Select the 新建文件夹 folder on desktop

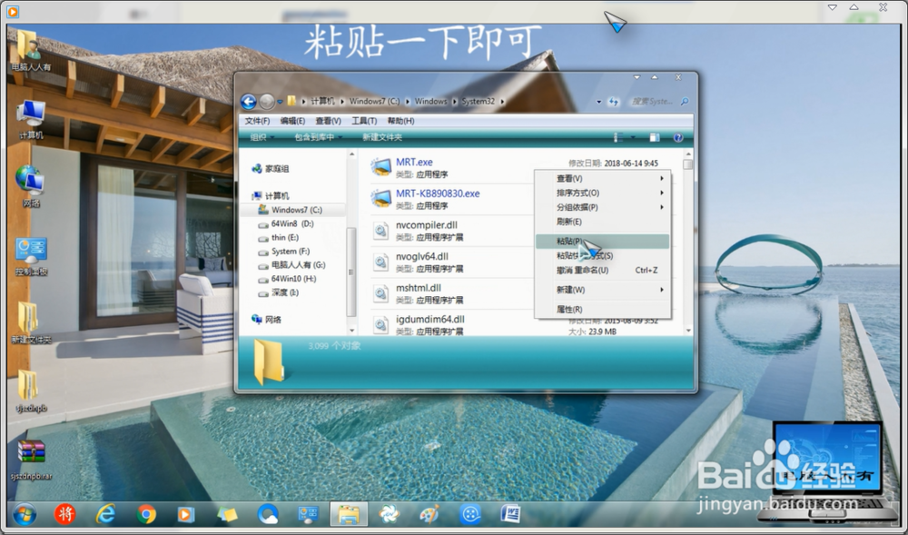(x=31, y=323)
